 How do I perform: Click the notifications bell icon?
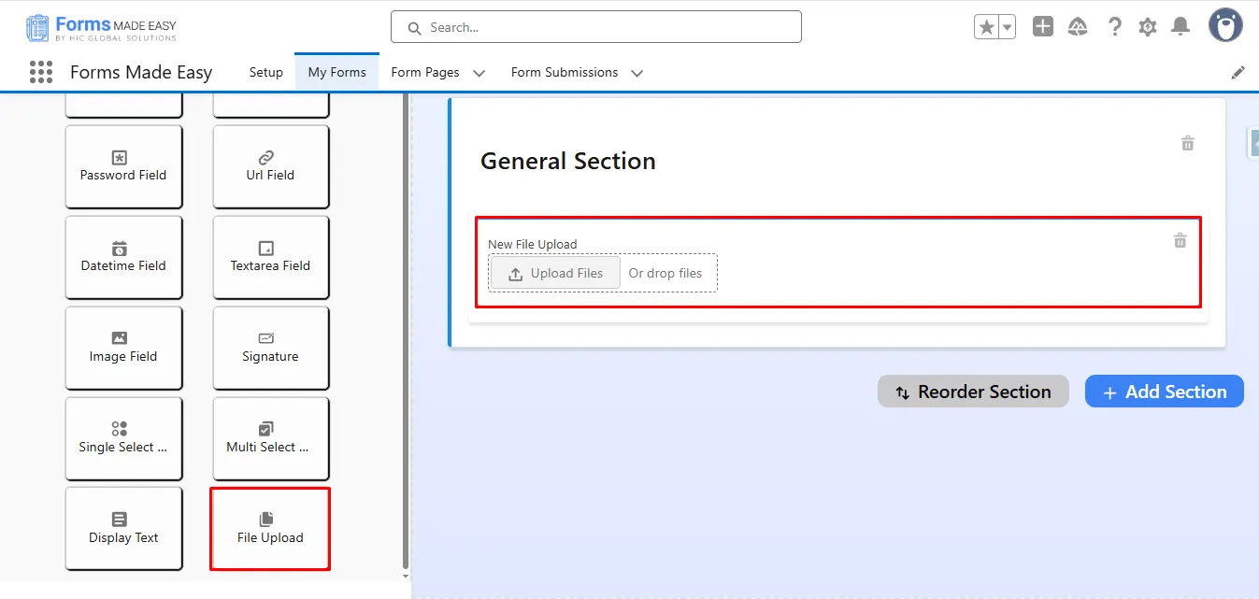coord(1181,27)
